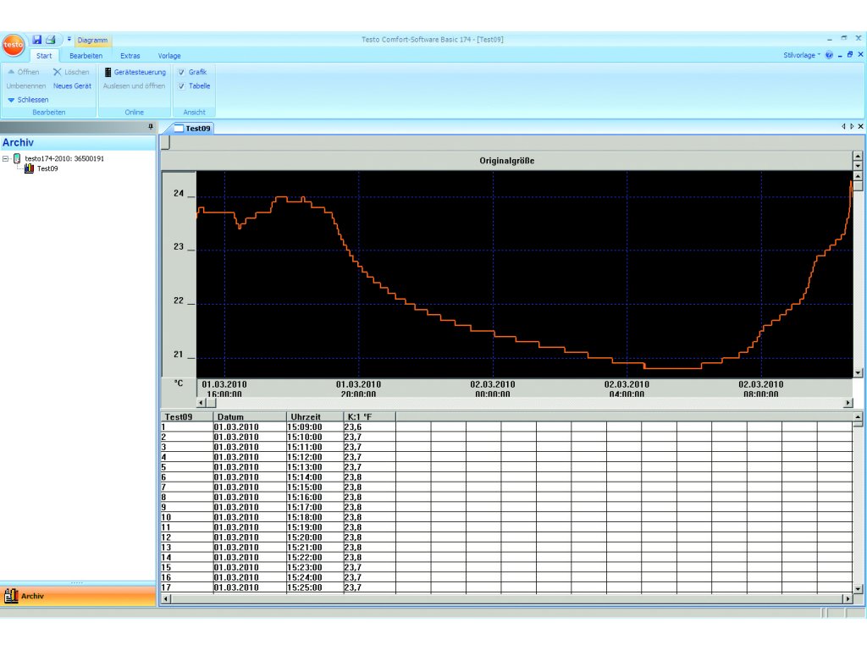Select row 17 time 15:25:00
Viewport: 867px width, 650px height.
pyautogui.click(x=315, y=587)
